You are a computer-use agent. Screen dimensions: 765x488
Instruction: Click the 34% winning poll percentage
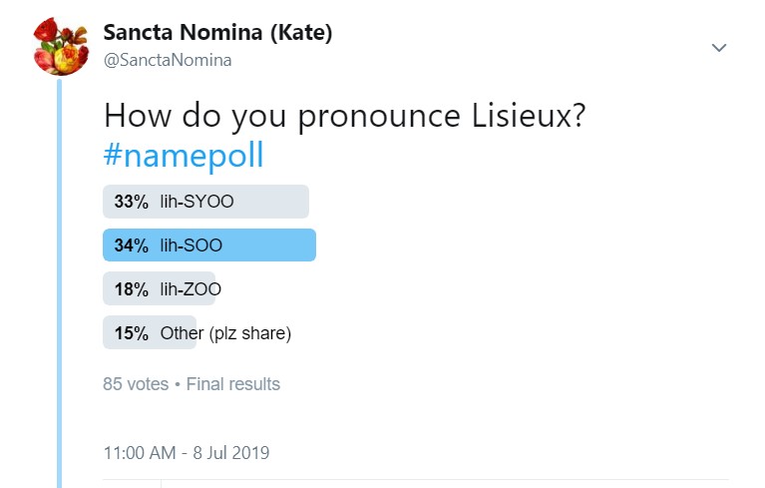pos(131,245)
